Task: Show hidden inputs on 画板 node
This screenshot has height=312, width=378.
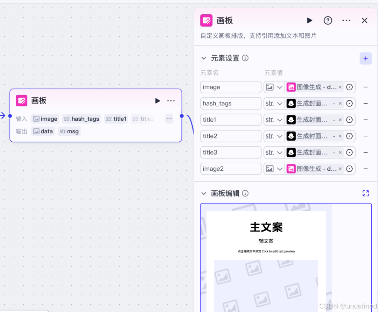Action: coord(169,119)
